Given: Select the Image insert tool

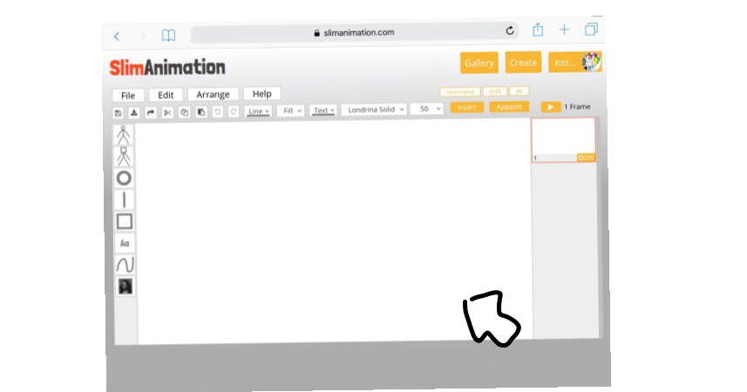Looking at the screenshot, I should pyautogui.click(x=126, y=287).
